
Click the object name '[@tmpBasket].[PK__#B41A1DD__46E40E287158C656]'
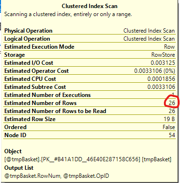tap(72, 159)
